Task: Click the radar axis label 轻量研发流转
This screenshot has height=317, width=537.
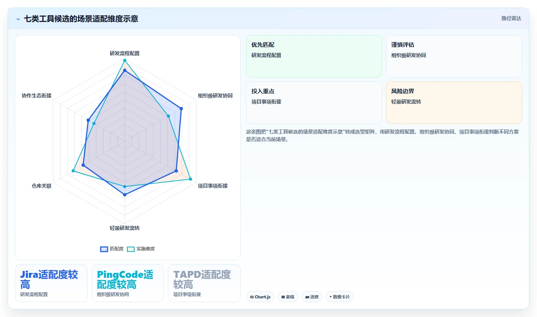Action: 125,228
